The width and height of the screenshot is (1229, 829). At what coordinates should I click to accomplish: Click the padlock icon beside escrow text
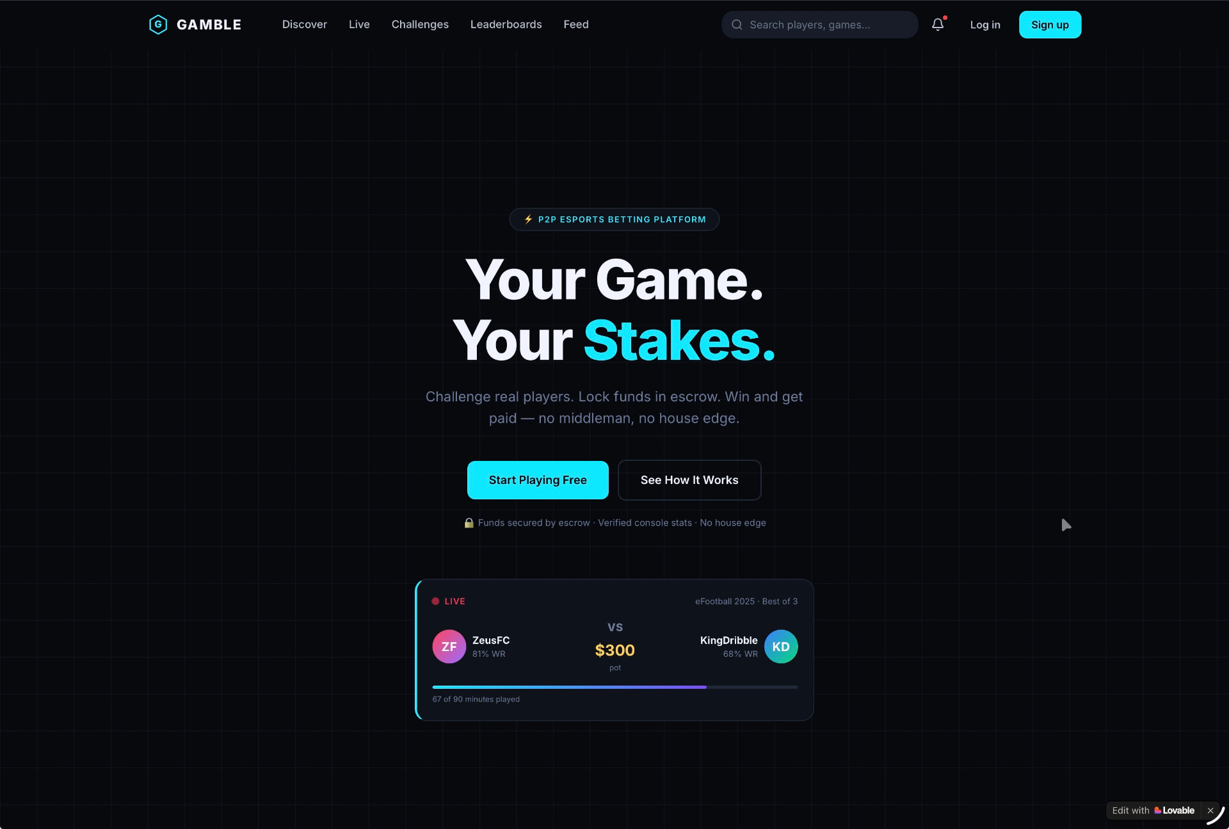(x=469, y=522)
